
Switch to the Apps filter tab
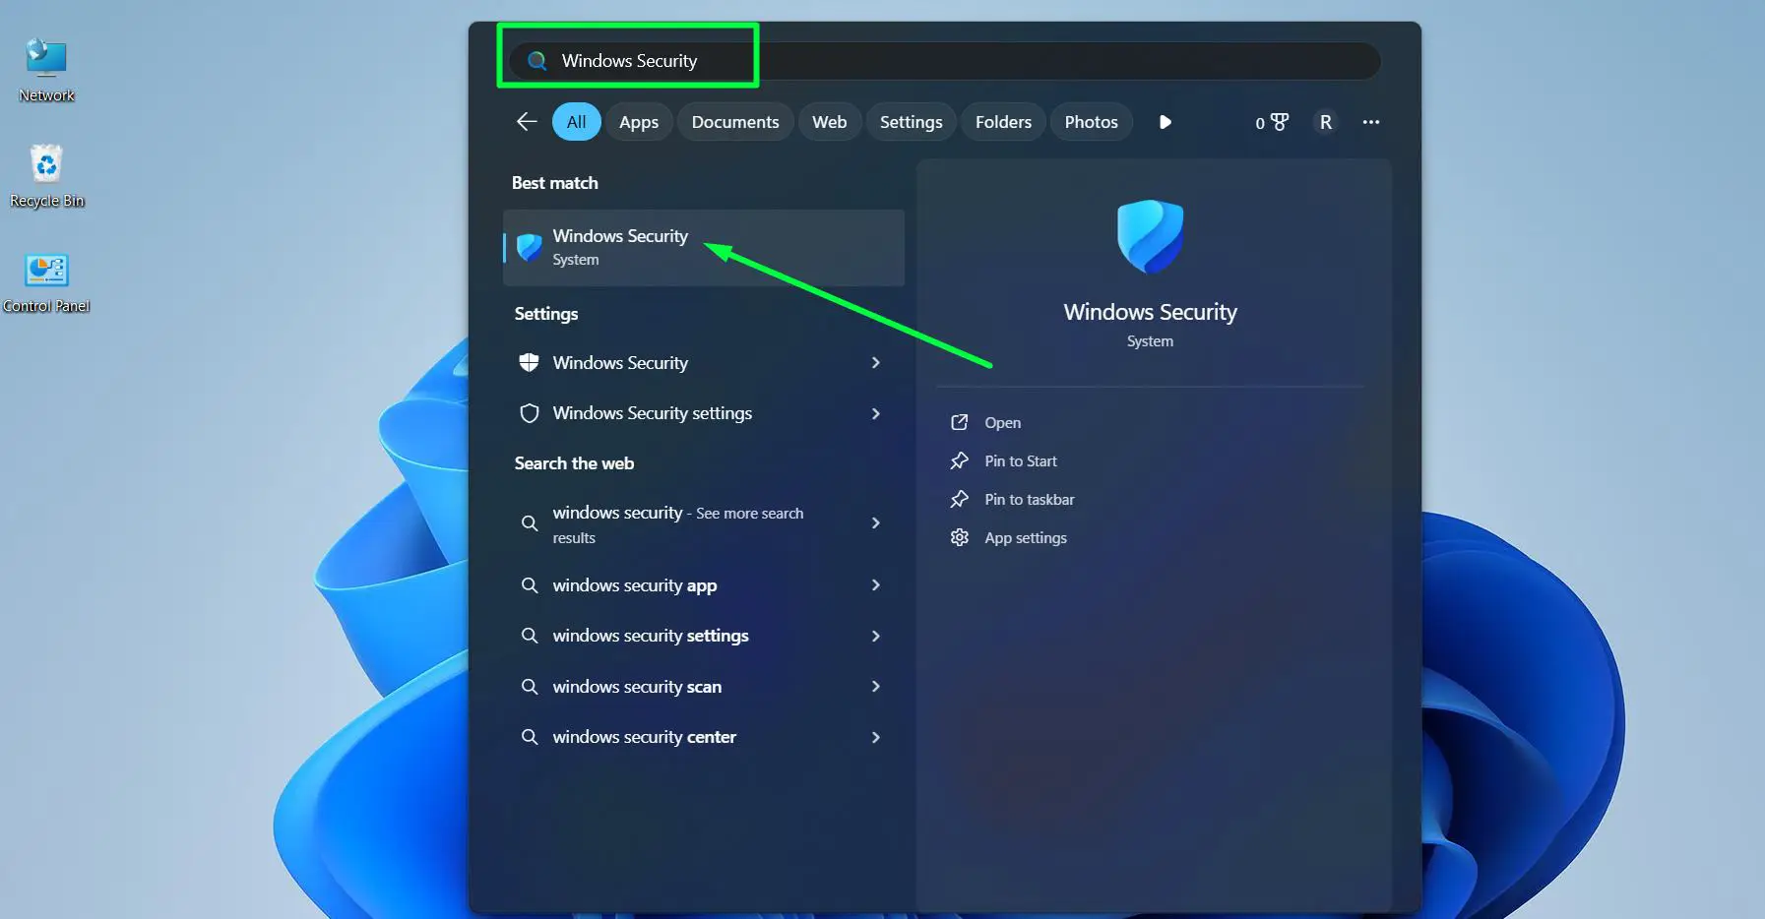pos(639,121)
